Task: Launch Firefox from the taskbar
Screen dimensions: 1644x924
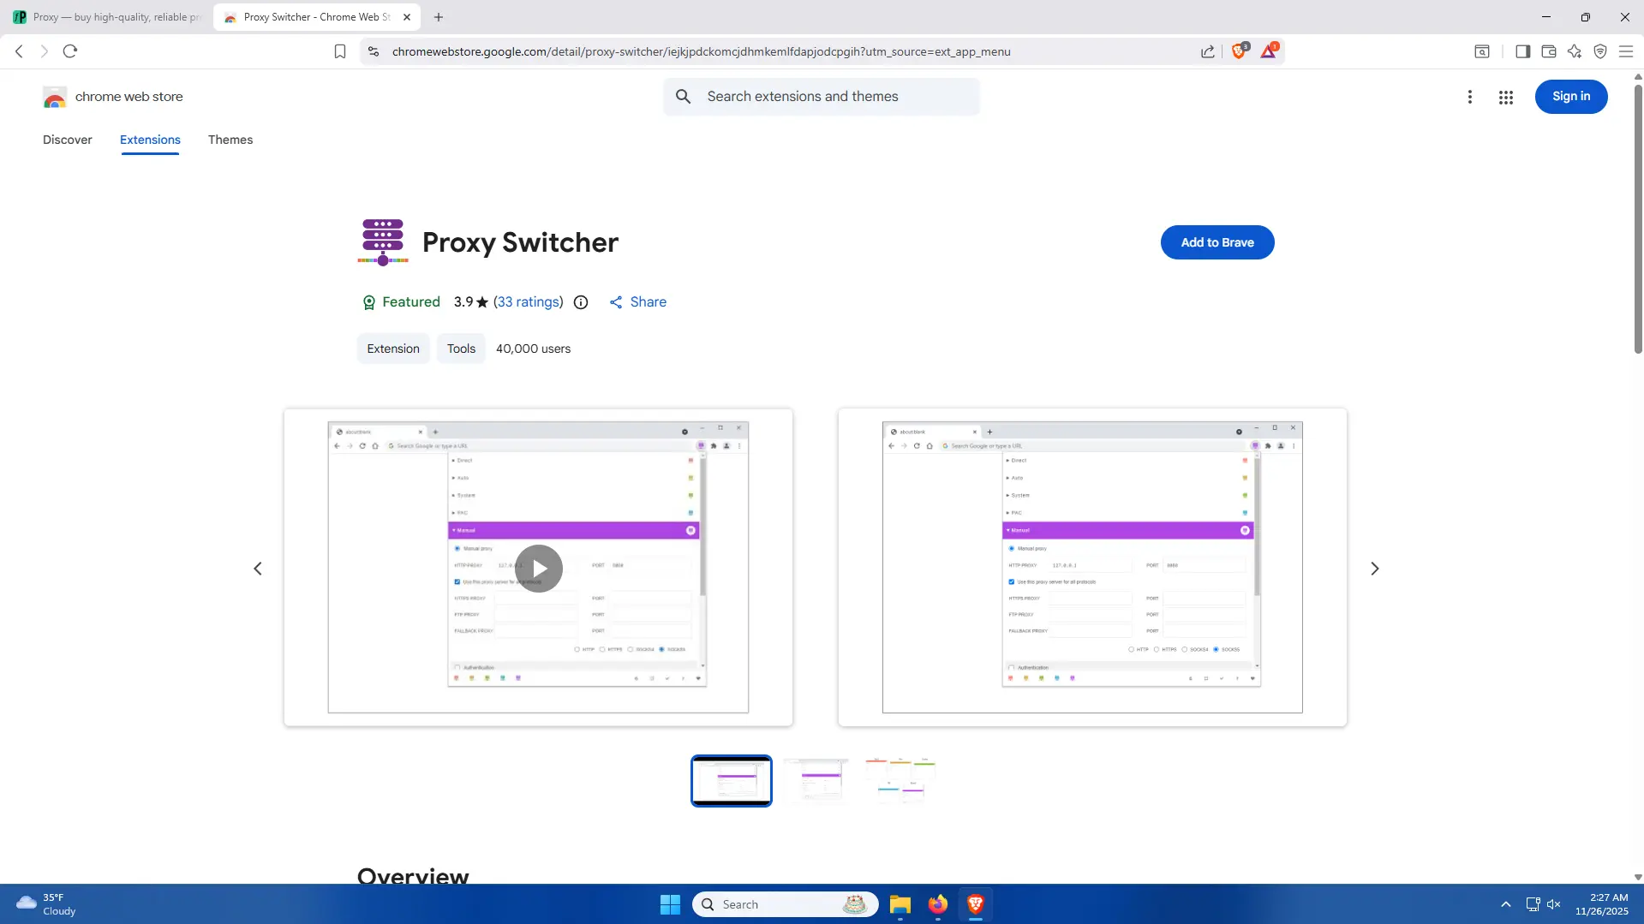Action: coord(937,904)
